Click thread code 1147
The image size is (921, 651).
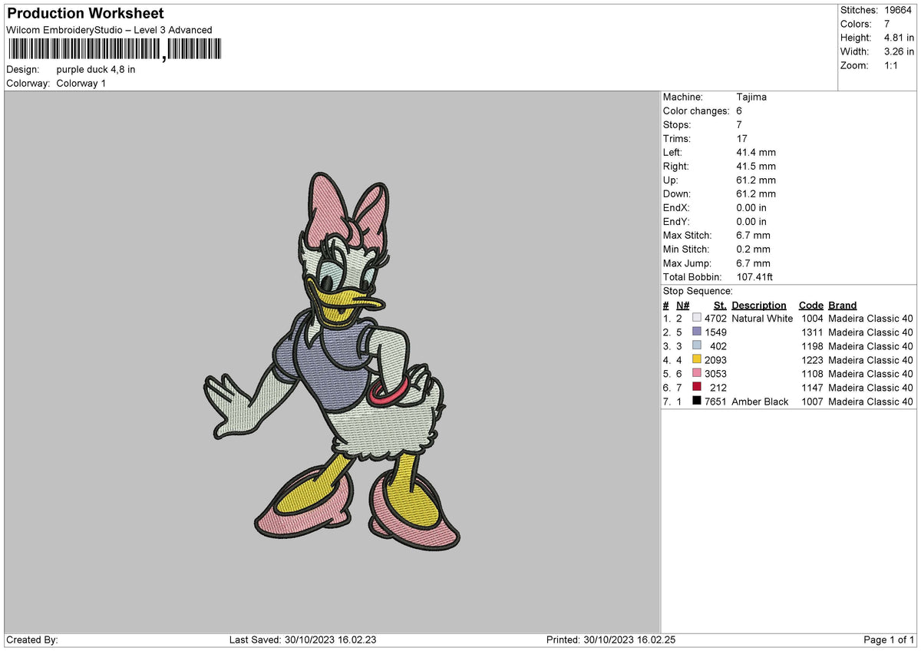[x=812, y=387]
